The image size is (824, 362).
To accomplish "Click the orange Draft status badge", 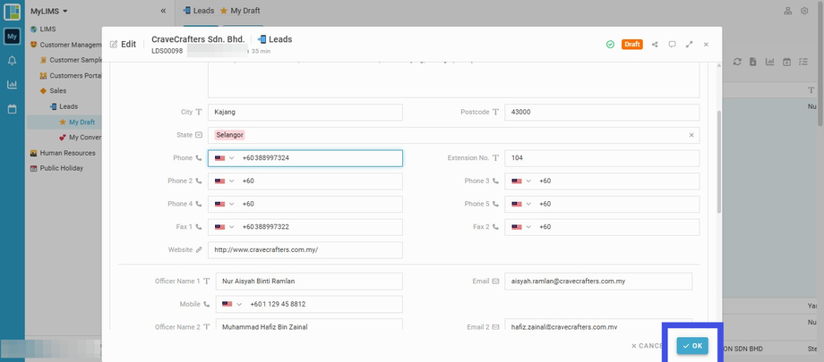I will (x=631, y=44).
